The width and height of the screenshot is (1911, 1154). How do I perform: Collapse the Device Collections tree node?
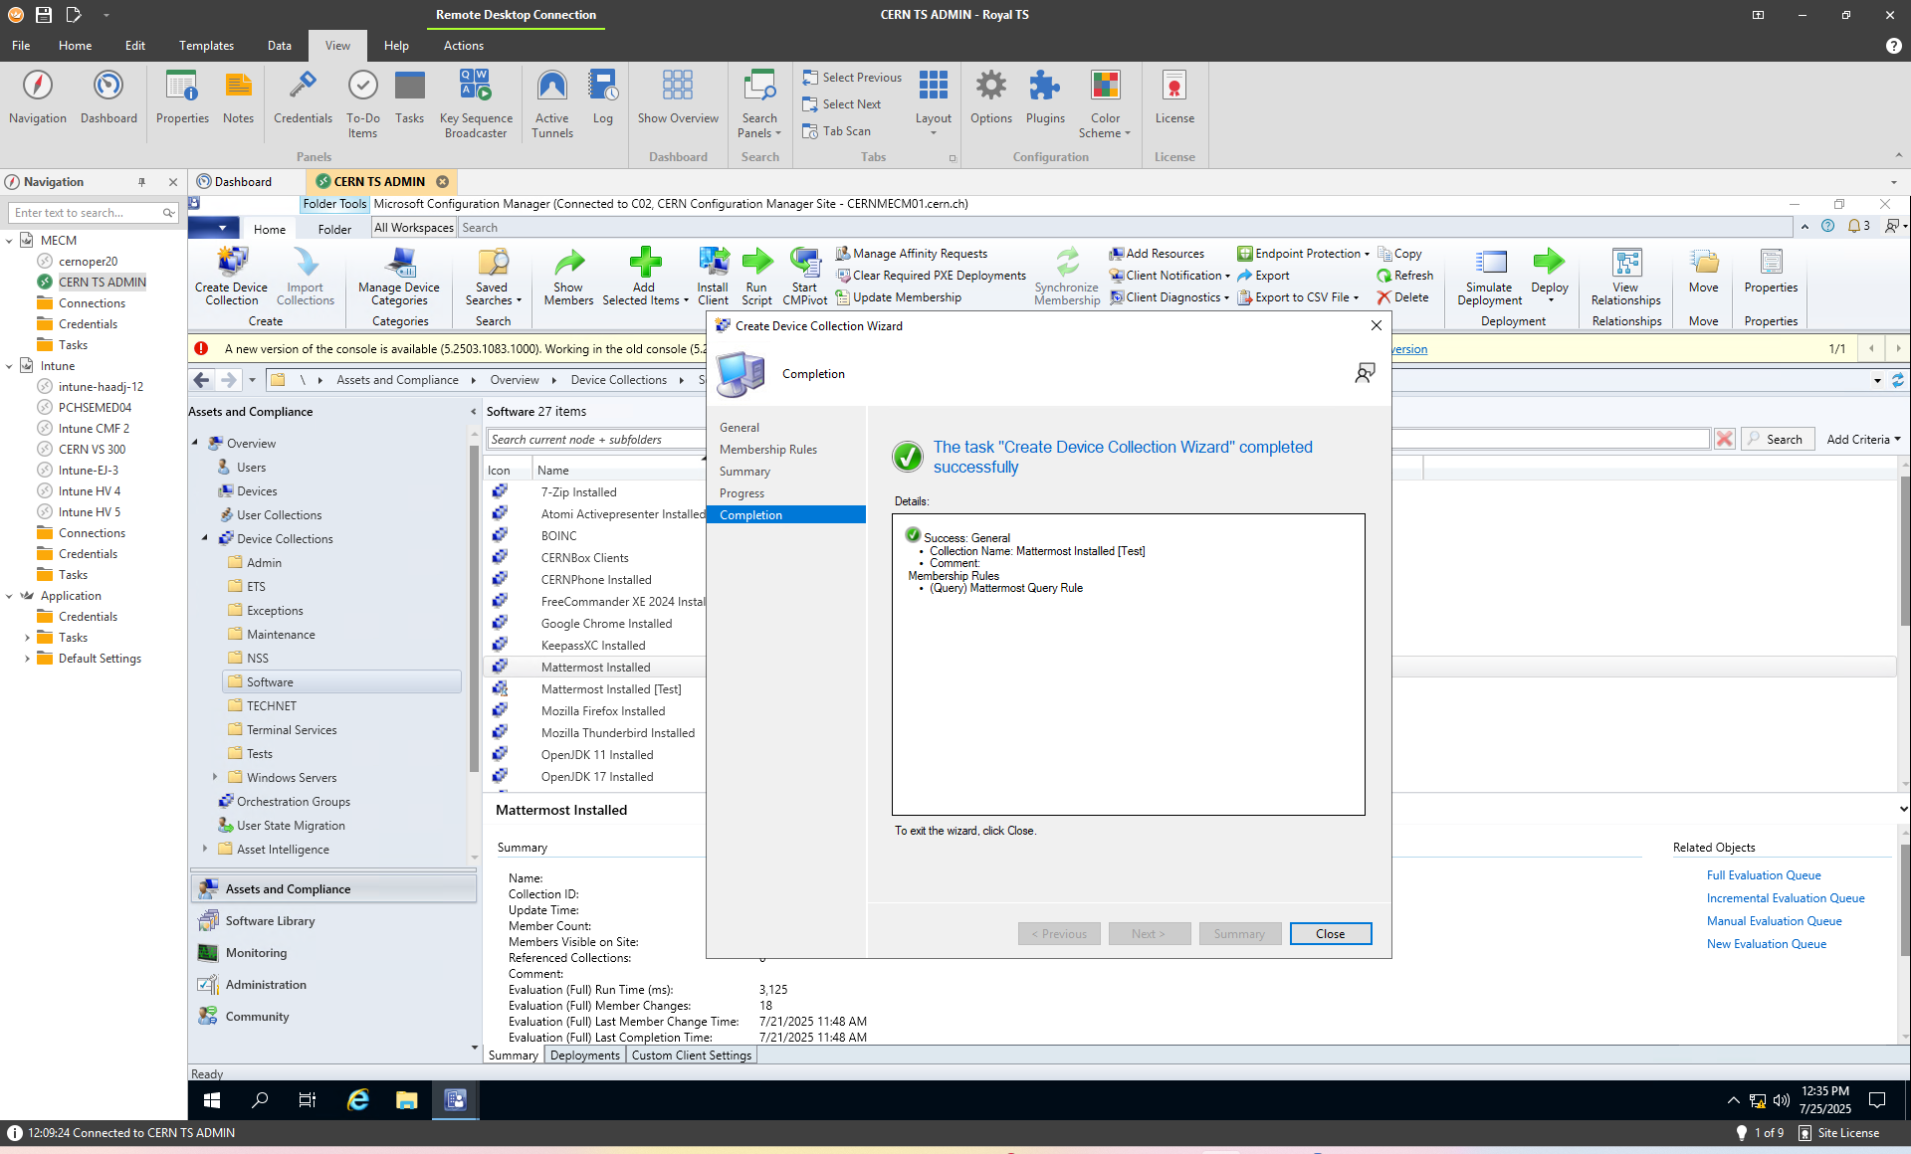pos(205,538)
